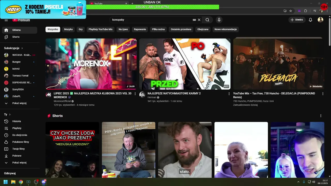331x186 pixels.
Task: Open the MorenoxOfficial channel avatar
Action: (x=48, y=95)
